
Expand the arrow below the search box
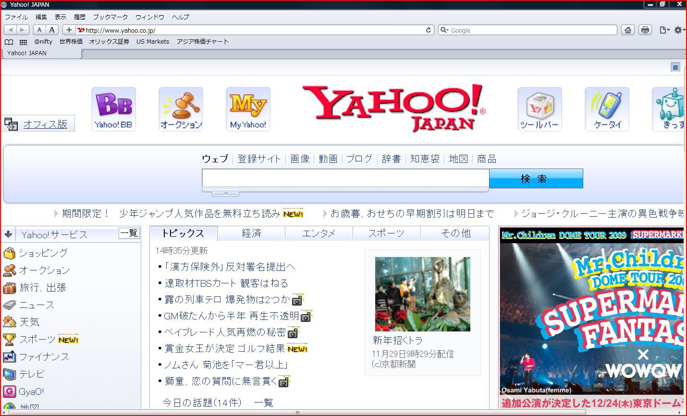coord(225,194)
